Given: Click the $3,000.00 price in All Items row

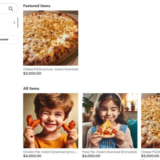Looking at the screenshot, I should pos(150,156).
